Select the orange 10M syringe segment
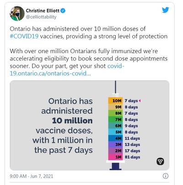This screenshot has width=183, height=185. pyautogui.click(x=115, y=101)
